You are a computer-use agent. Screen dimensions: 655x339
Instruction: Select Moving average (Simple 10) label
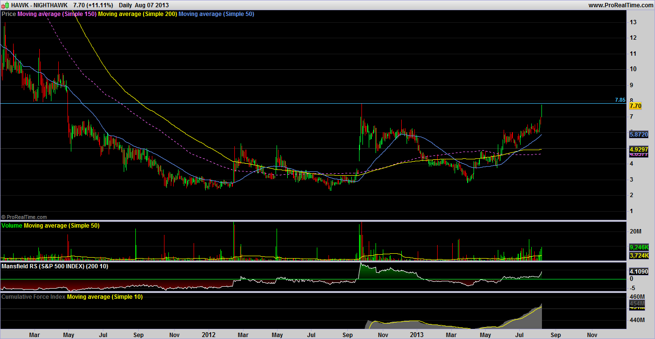105,297
